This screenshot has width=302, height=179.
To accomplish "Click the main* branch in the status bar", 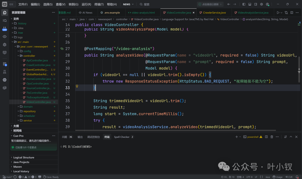I will 8,177.
